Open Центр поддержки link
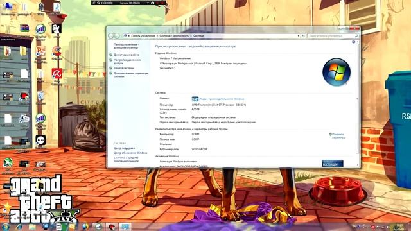Screen dimensions: 411x231 (124, 148)
